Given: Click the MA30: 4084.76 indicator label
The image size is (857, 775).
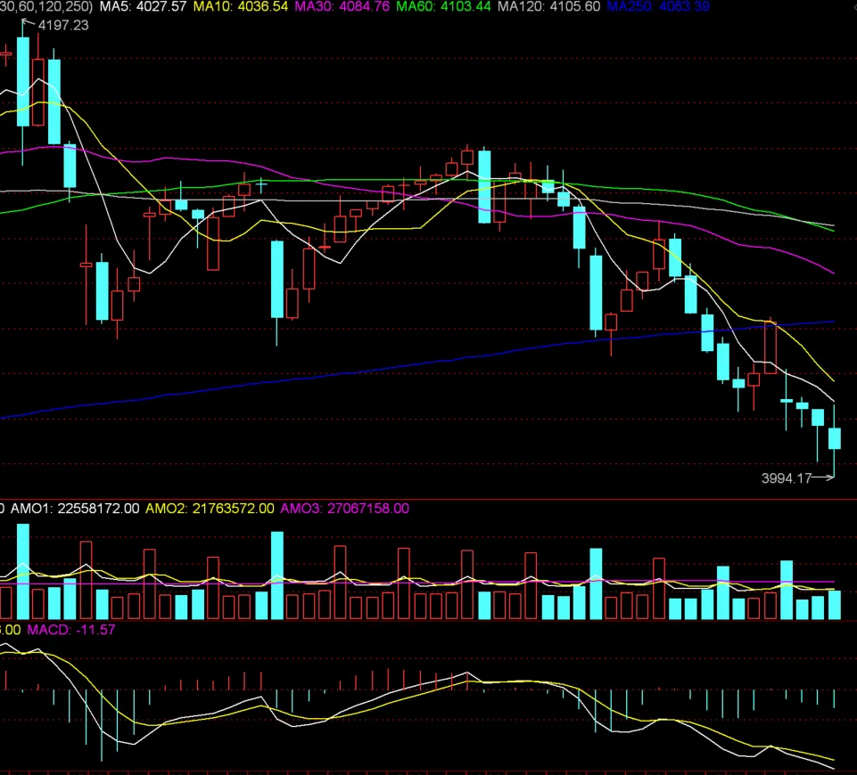Looking at the screenshot, I should 342,6.
